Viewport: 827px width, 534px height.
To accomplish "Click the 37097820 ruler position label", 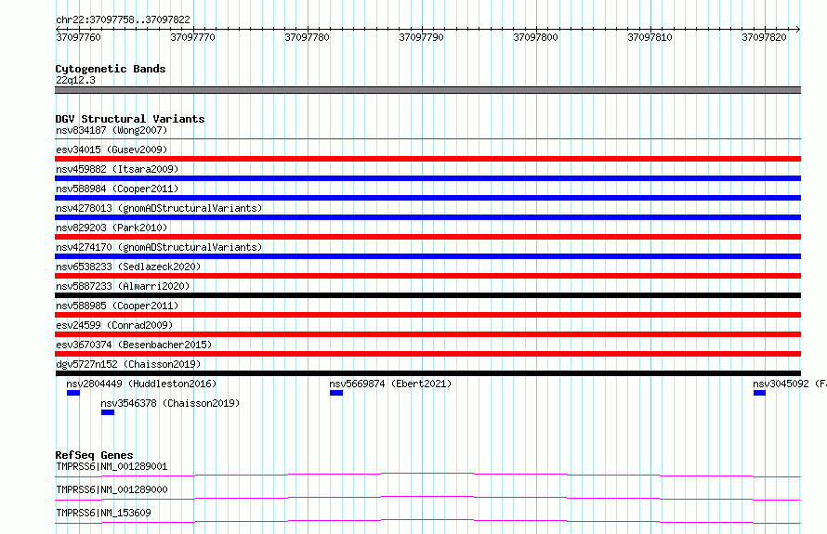I will 764,37.
